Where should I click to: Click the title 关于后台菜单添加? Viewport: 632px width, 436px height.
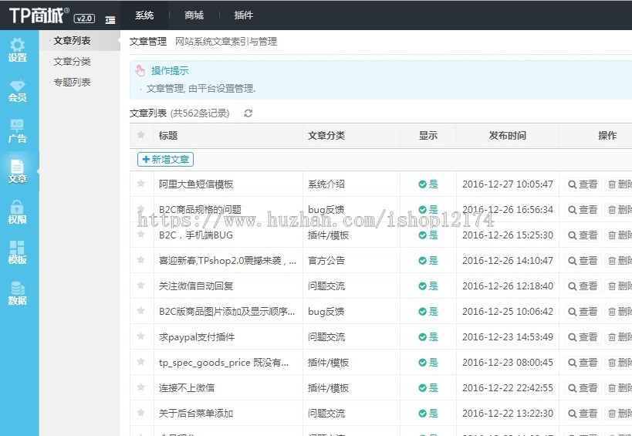click(x=196, y=413)
